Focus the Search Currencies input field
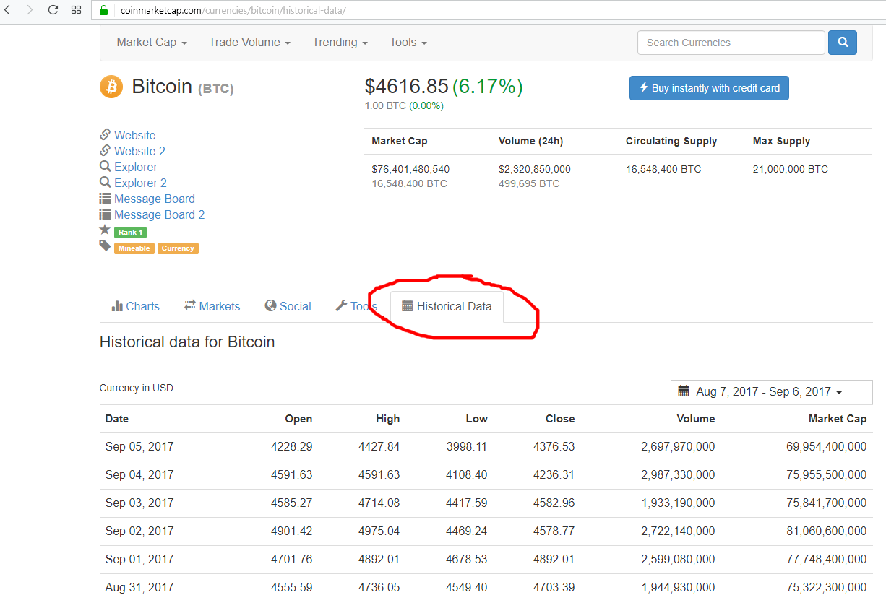886x595 pixels. 731,43
